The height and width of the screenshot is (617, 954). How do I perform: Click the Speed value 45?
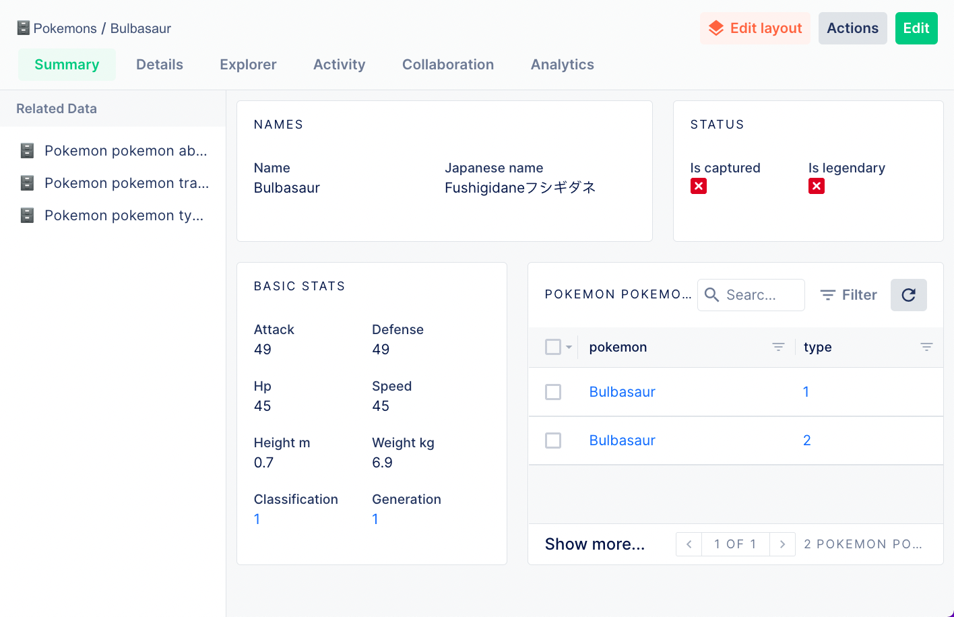381,406
